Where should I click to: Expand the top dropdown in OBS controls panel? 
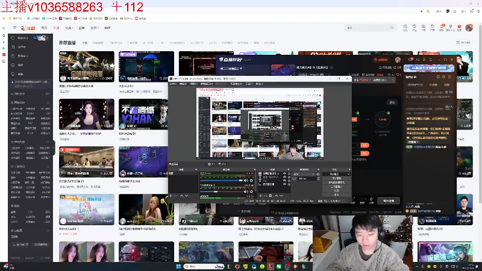click(x=337, y=174)
